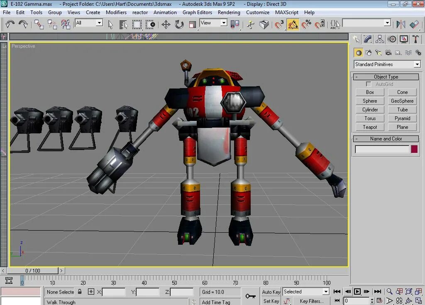Switch to the Hierarchy panel tab
Image resolution: width=425 pixels, height=305 pixels.
pyautogui.click(x=380, y=39)
